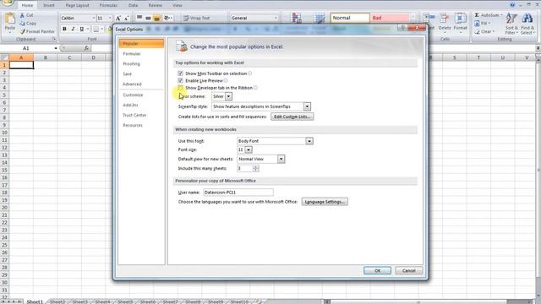Click the Language Settings button
Screen dimensions: 541x304
pos(325,202)
